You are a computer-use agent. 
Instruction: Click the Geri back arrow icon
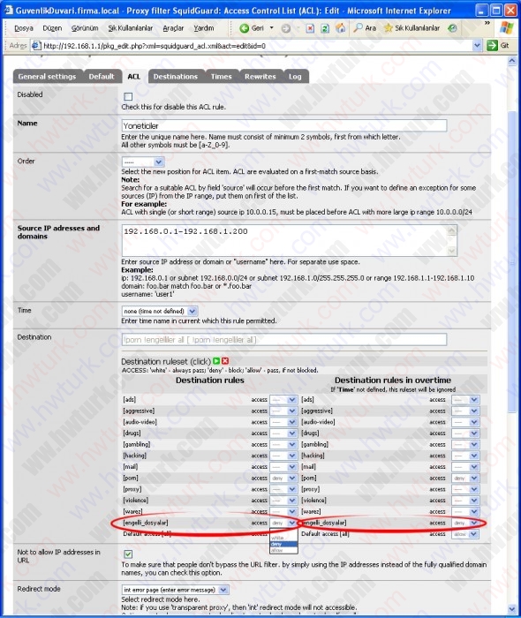point(244,28)
